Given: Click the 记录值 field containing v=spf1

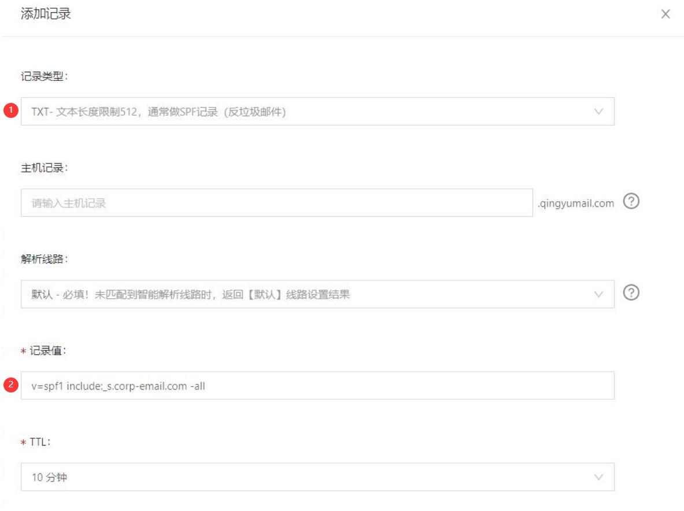Looking at the screenshot, I should 317,386.
